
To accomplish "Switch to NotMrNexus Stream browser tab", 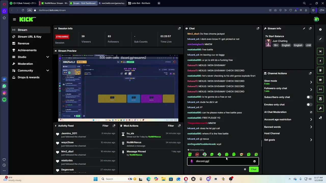I will 54,3.
